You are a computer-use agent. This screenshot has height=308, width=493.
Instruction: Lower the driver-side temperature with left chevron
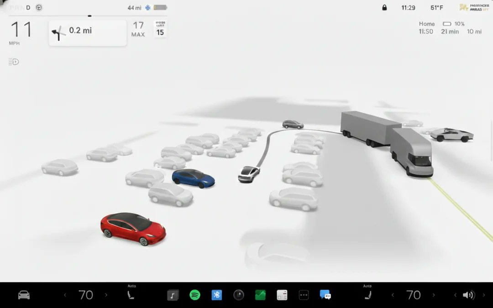65,295
